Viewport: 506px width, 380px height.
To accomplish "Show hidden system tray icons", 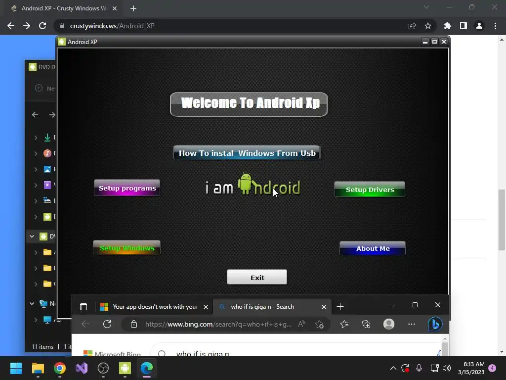I will [x=393, y=368].
